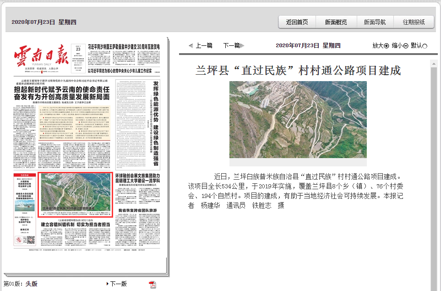Viewport: 441px width, 291px height.
Task: Select the 放大 zoom-in control
Action: (x=379, y=45)
